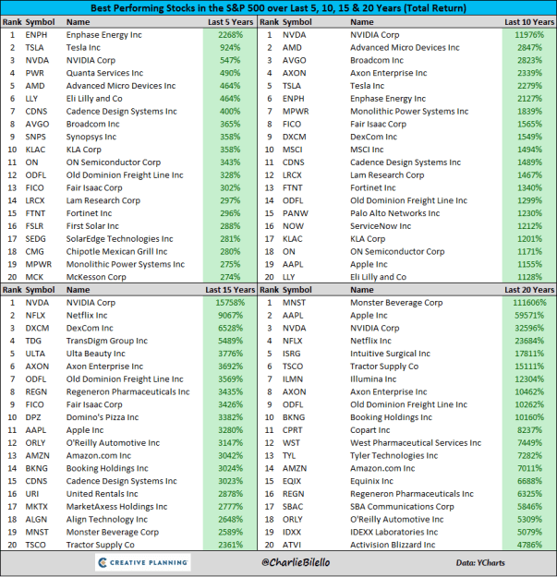The image size is (557, 577).
Task: Click 'TransDigm Group Inc' name
Action: coord(107,341)
